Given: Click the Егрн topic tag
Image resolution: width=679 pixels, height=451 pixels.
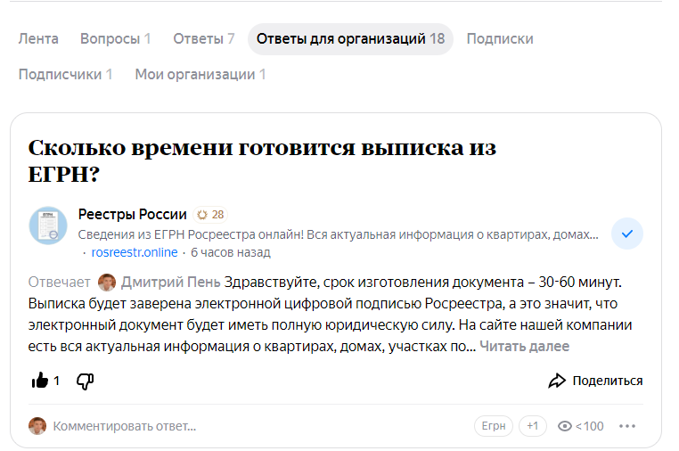Looking at the screenshot, I should pos(494,426).
